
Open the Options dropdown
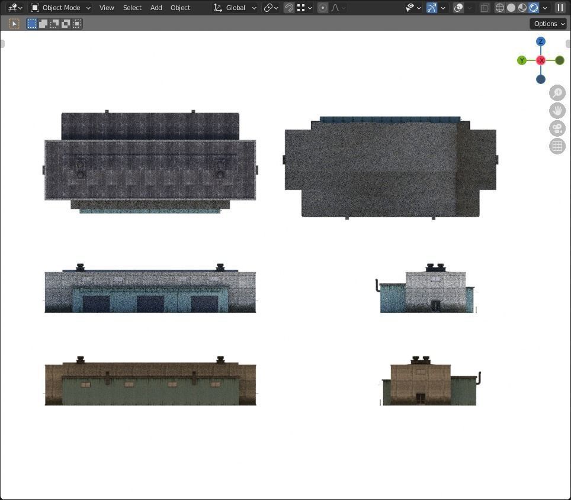coord(548,24)
